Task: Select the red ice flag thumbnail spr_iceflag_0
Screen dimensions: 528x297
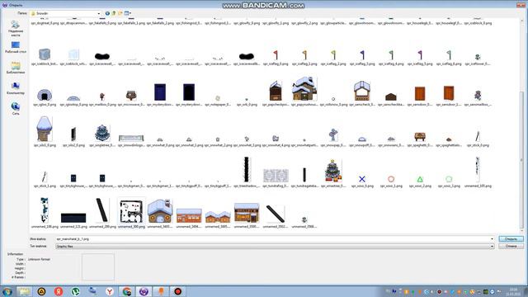Action: coord(276,55)
